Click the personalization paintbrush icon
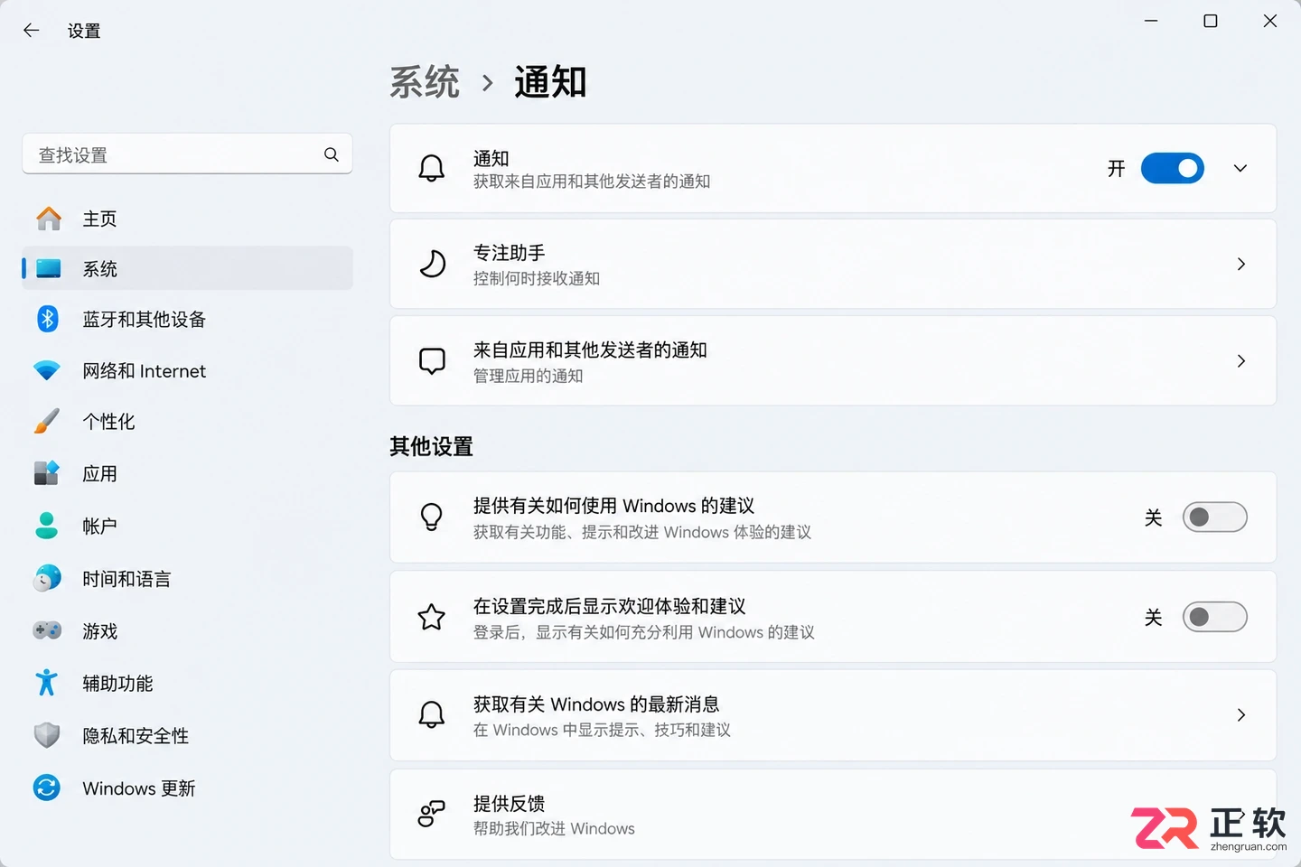1301x867 pixels. click(47, 421)
